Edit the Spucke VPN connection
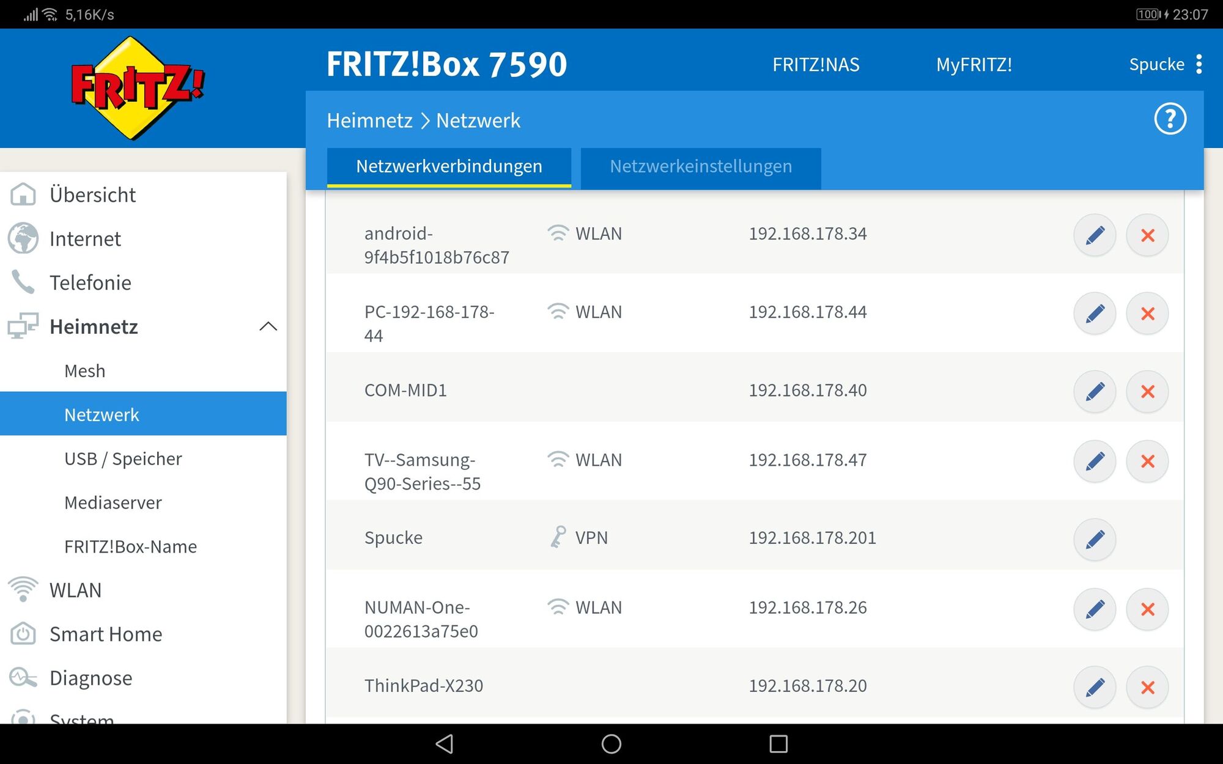Image resolution: width=1223 pixels, height=764 pixels. click(x=1095, y=539)
